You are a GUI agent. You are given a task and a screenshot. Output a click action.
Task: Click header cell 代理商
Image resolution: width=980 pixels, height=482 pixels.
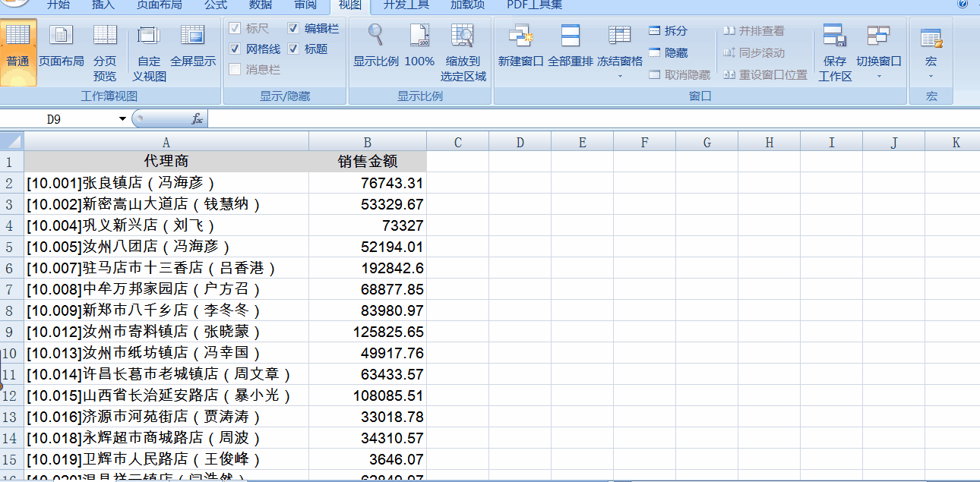click(166, 162)
